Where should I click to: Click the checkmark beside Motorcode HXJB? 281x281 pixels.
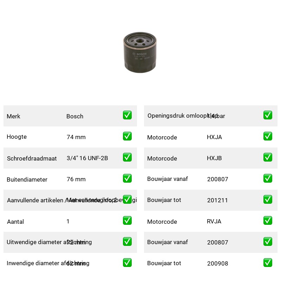point(268,157)
